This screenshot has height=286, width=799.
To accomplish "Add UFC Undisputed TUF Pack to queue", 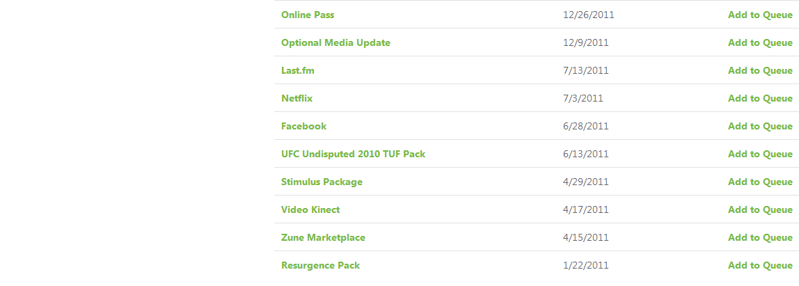I will (760, 154).
